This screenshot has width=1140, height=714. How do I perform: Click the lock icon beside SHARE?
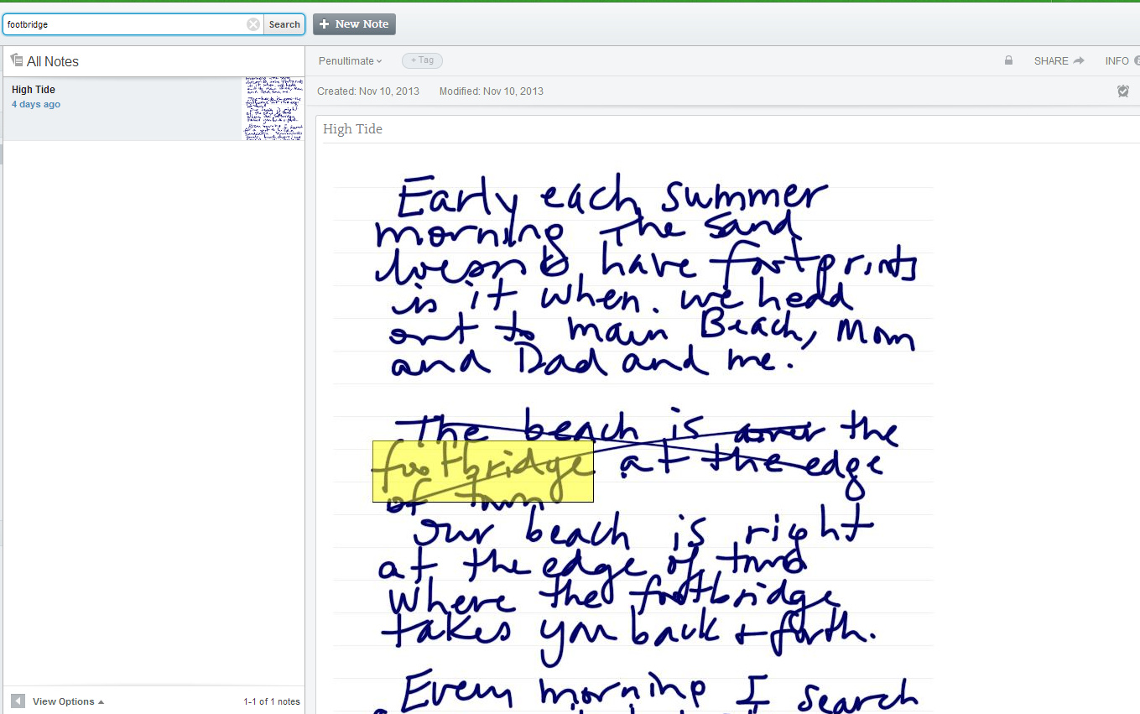pyautogui.click(x=1008, y=60)
